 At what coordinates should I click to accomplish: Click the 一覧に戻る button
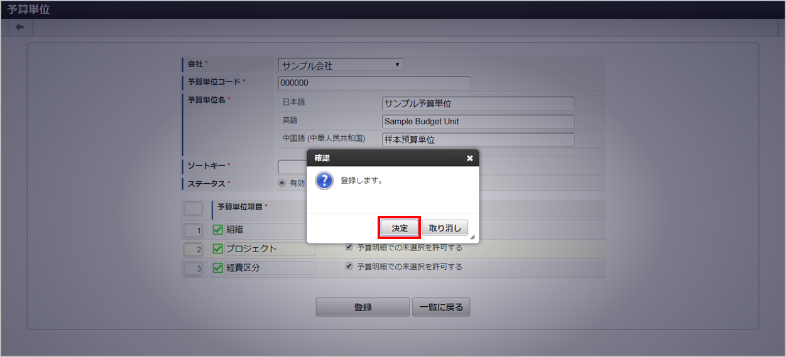click(x=441, y=307)
